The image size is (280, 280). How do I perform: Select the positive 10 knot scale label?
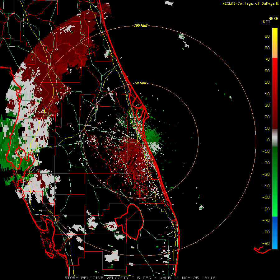pyautogui.click(x=267, y=128)
